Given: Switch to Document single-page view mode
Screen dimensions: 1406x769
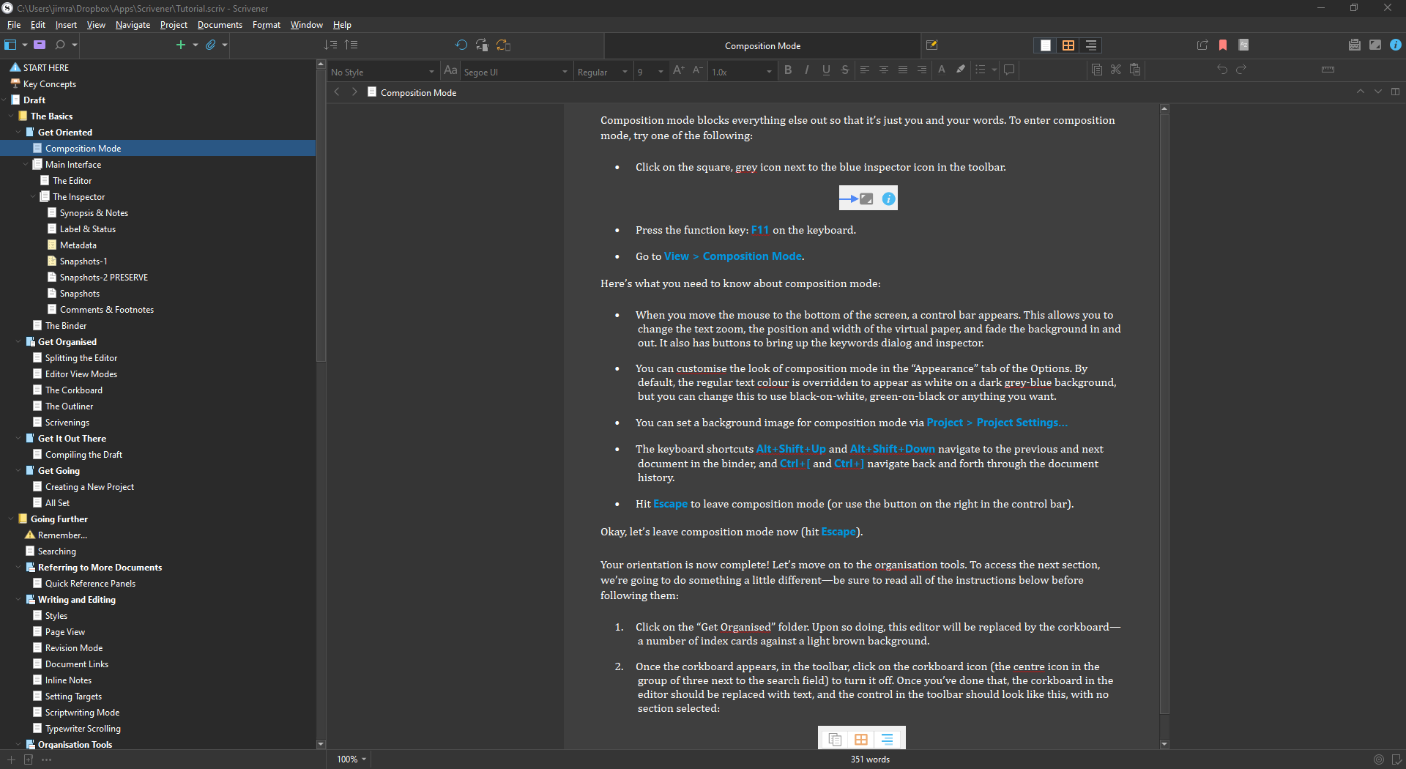Looking at the screenshot, I should pyautogui.click(x=1046, y=45).
